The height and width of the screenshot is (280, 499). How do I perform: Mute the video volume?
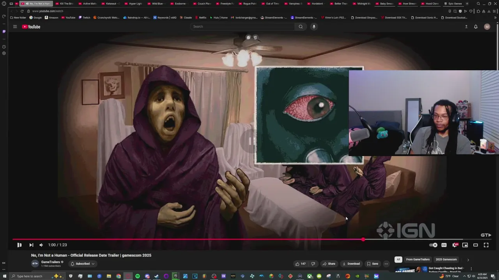click(x=41, y=245)
